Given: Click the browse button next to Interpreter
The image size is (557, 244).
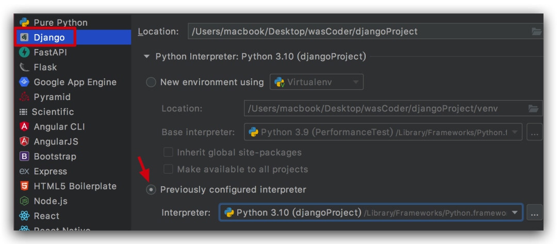Looking at the screenshot, I should pos(534,213).
